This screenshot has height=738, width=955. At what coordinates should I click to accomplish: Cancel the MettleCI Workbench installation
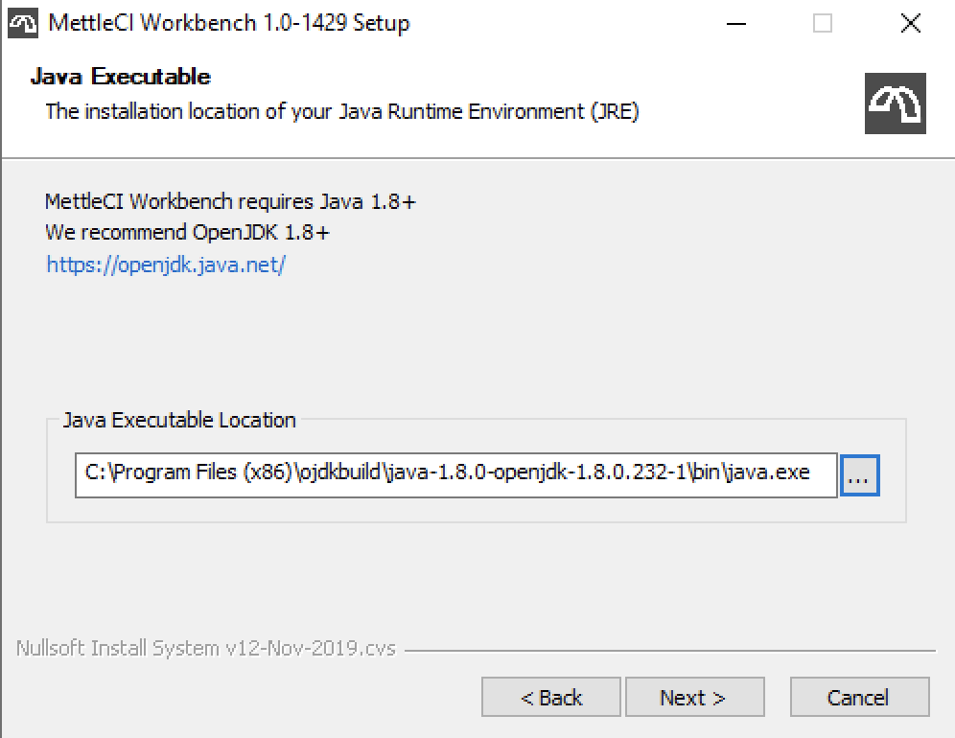click(x=859, y=697)
